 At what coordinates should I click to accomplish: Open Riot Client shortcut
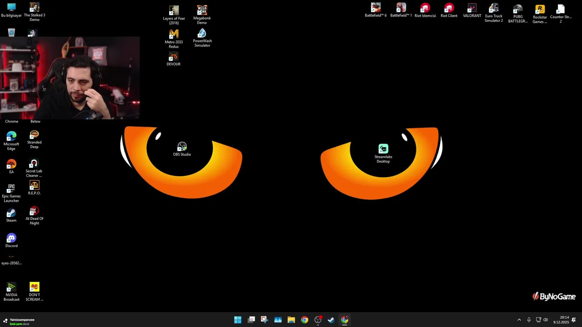tap(449, 10)
